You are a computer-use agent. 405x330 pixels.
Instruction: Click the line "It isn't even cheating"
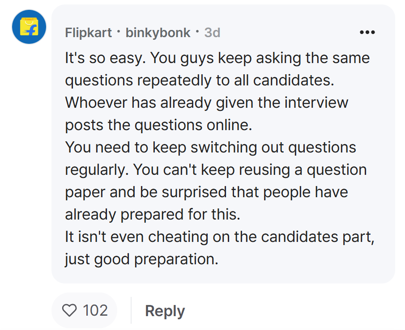coord(220,237)
